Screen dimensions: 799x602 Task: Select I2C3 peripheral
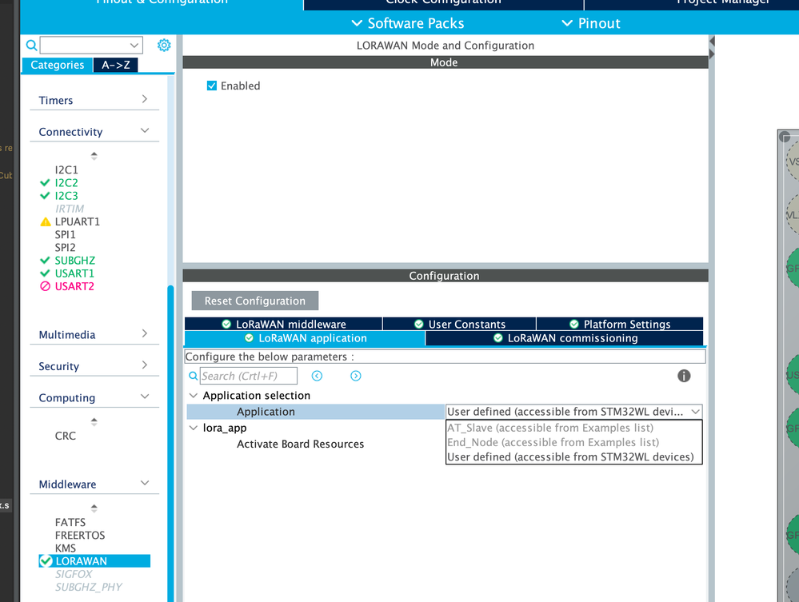[66, 196]
